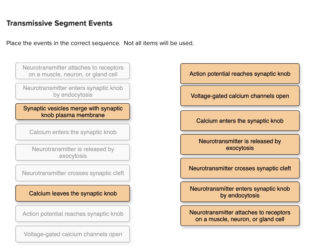Viewport: 326px width, 252px height.
Task: Select the 'Neurotransmitter enters synaptic knob by endocytosis' tile
Action: [240, 192]
